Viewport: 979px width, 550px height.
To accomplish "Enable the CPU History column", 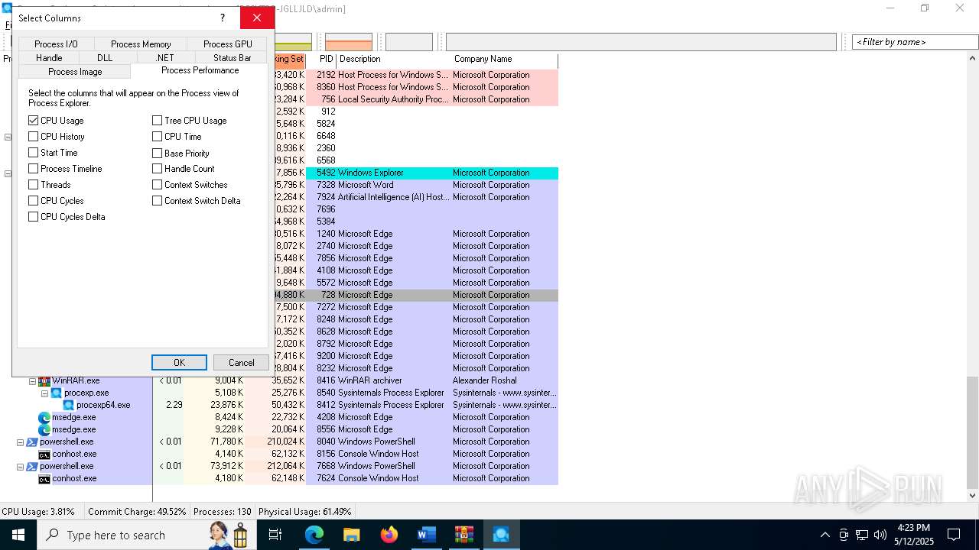I will point(33,137).
